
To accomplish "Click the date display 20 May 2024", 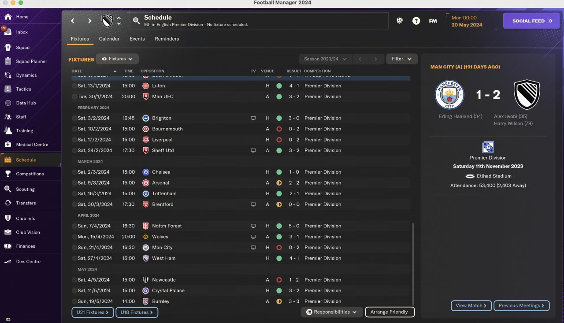I will tap(467, 25).
